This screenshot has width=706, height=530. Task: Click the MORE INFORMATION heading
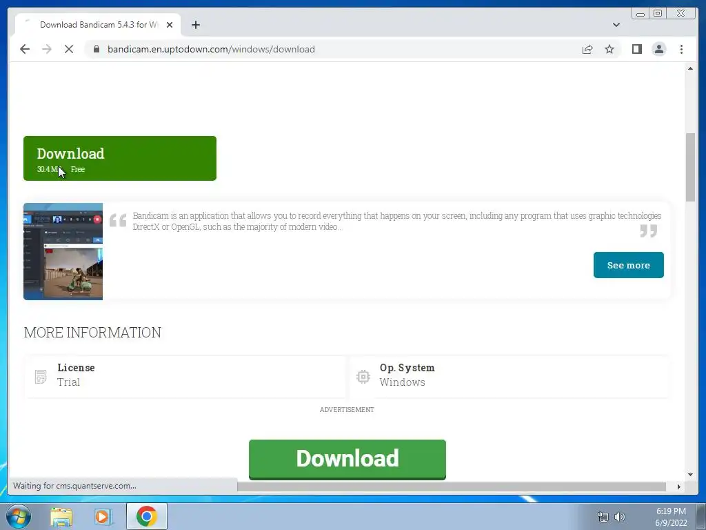tap(92, 333)
